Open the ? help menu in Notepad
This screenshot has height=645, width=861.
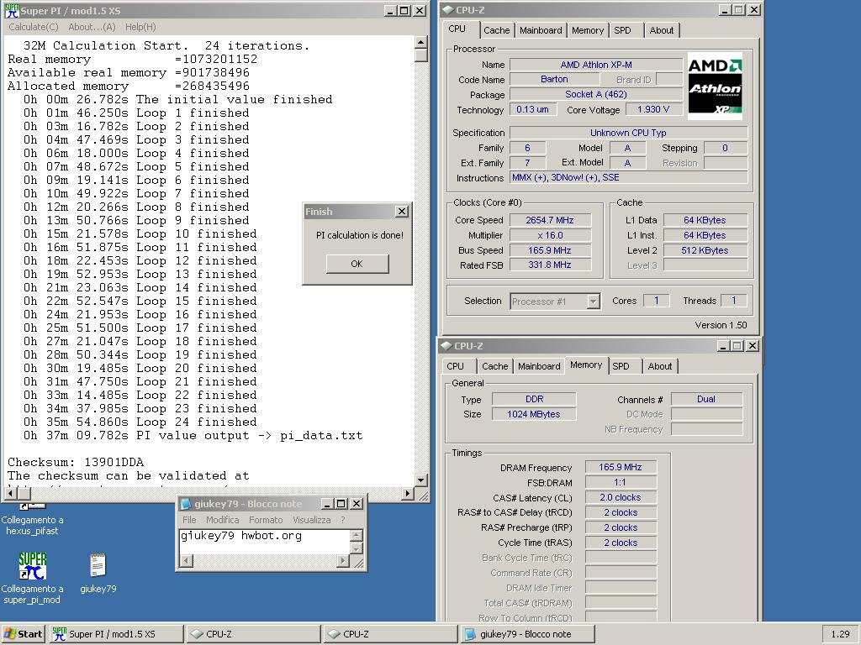[x=343, y=520]
